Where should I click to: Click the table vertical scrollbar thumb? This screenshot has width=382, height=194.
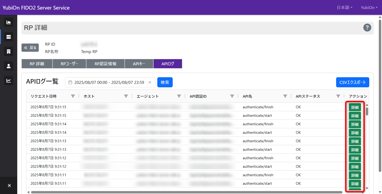[367, 111]
